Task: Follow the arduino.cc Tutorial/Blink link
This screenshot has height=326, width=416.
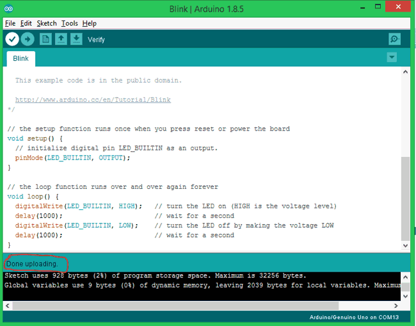Action: [x=93, y=100]
